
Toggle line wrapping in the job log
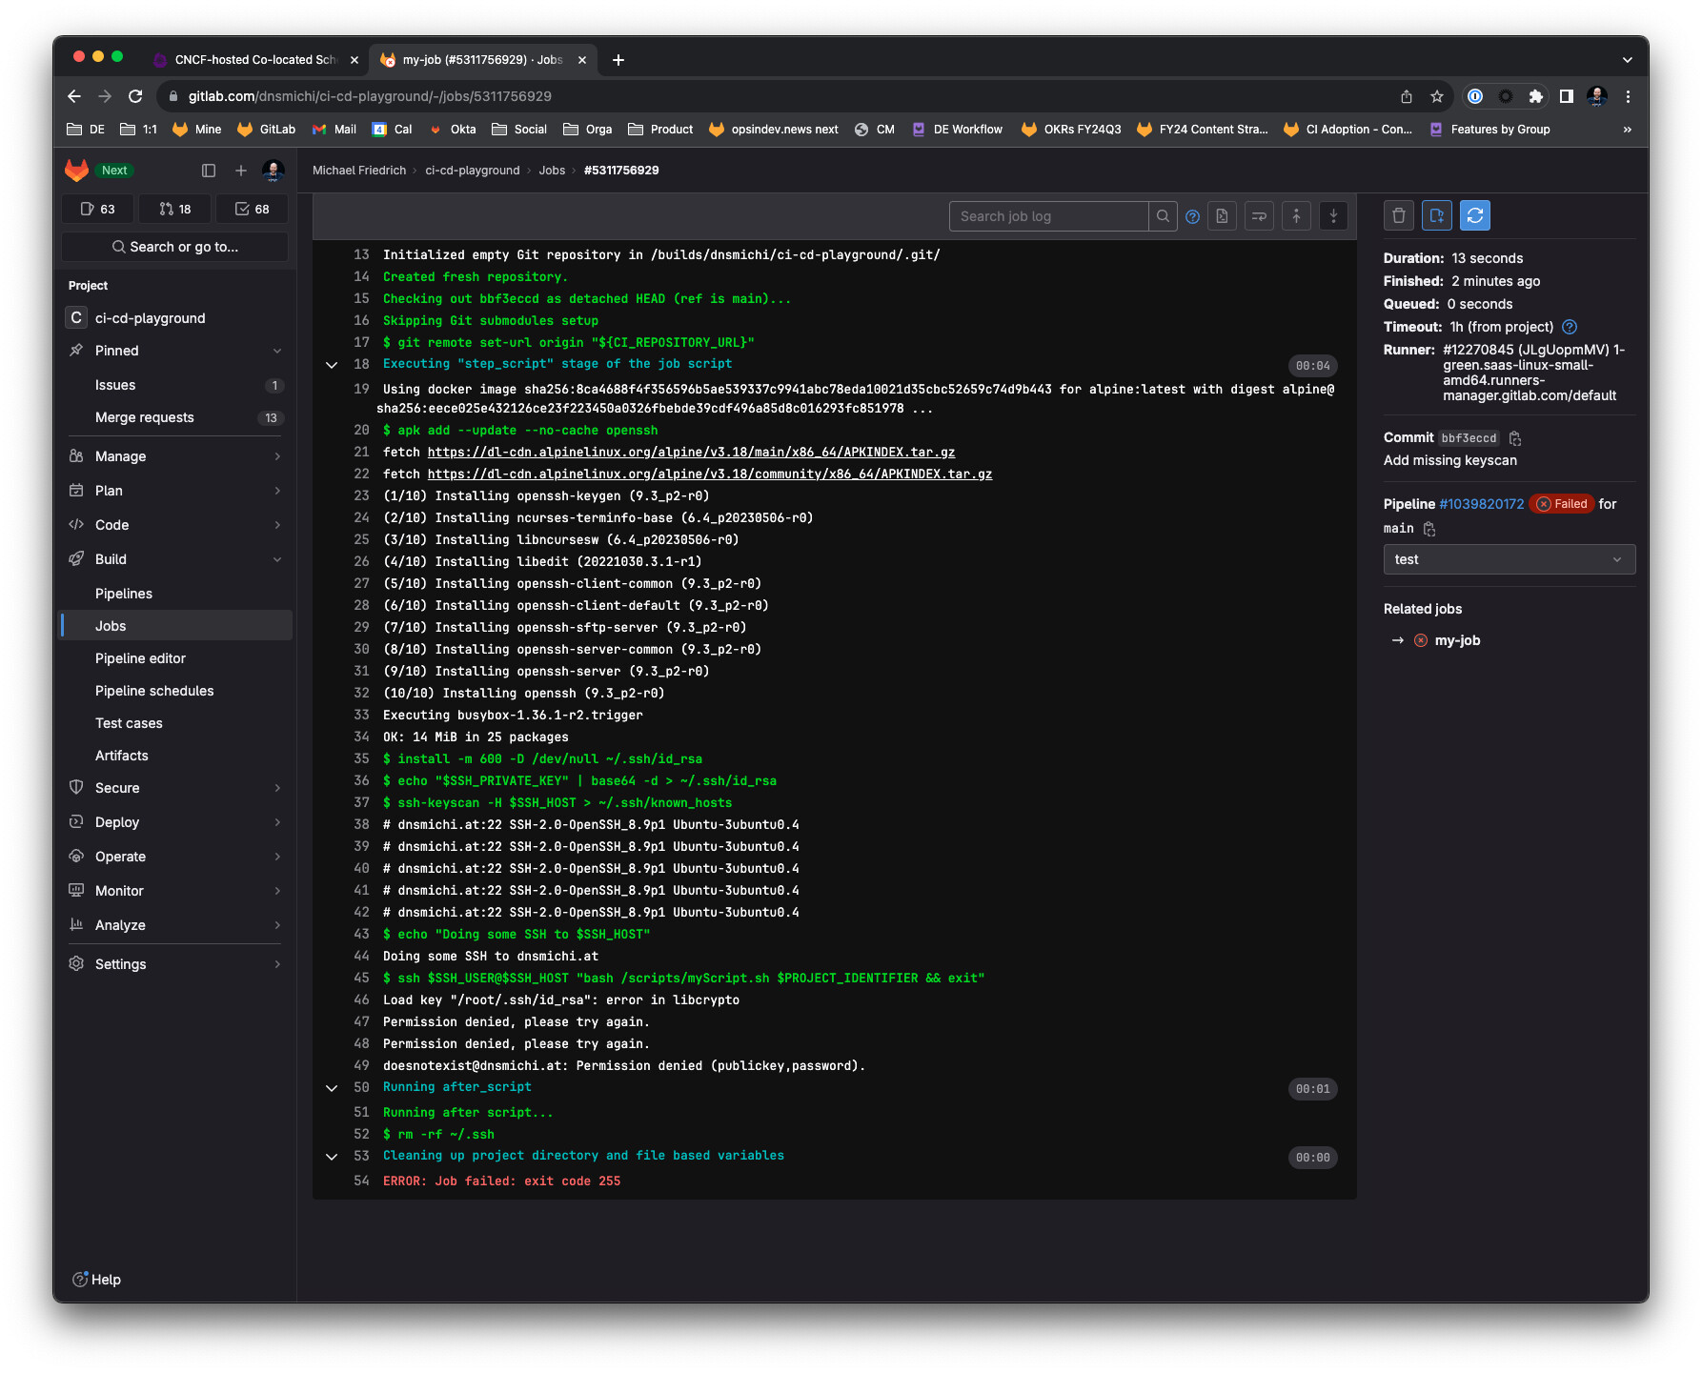tap(1259, 216)
